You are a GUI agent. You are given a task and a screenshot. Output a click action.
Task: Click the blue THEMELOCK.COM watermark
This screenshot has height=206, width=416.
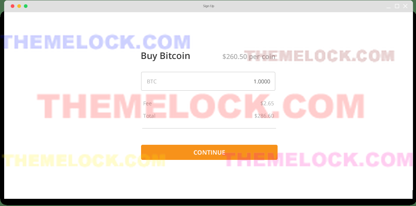pos(96,42)
